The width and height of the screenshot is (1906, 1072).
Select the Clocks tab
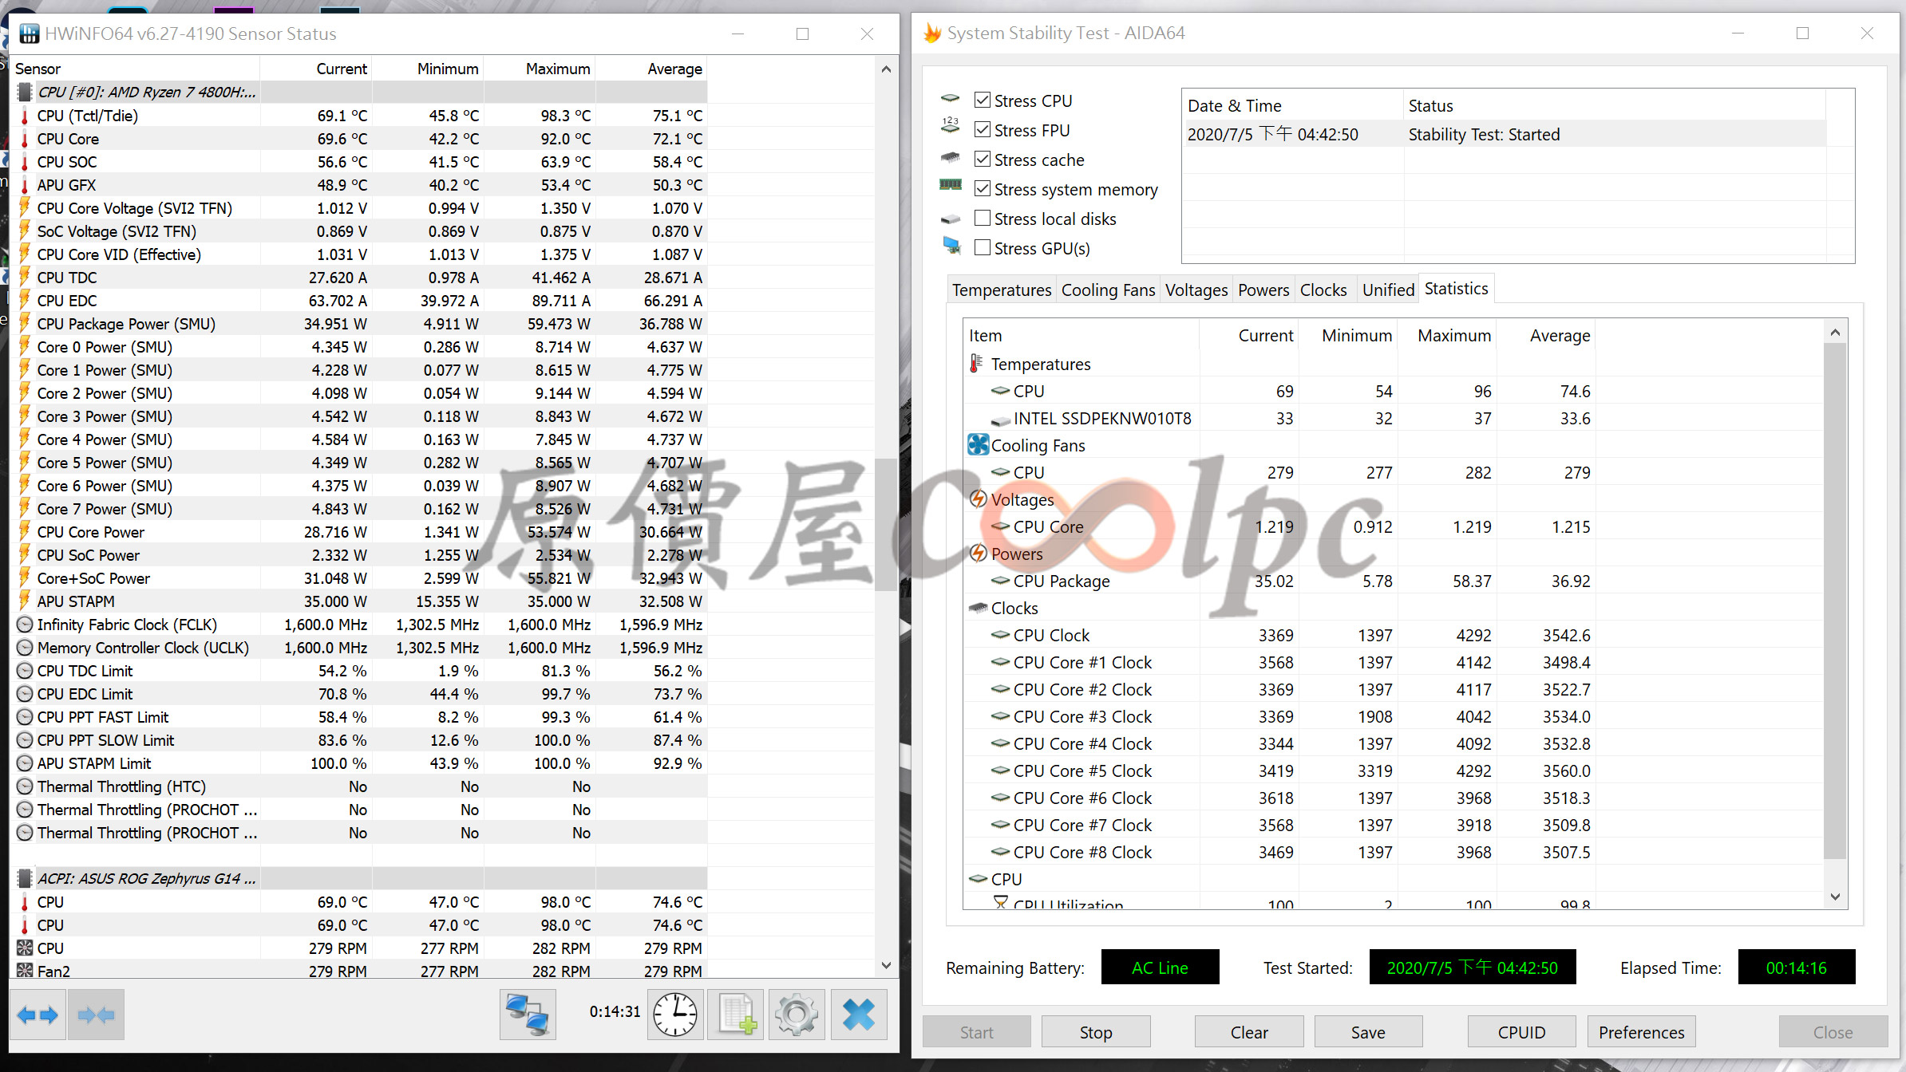click(x=1323, y=290)
